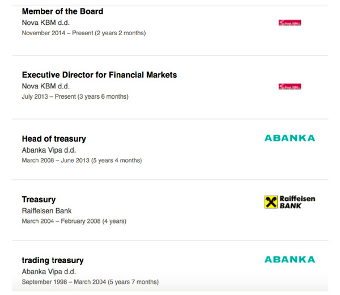Click Nova KBM logo beside Executive Director entry
Image resolution: width=340 pixels, height=295 pixels.
point(290,86)
